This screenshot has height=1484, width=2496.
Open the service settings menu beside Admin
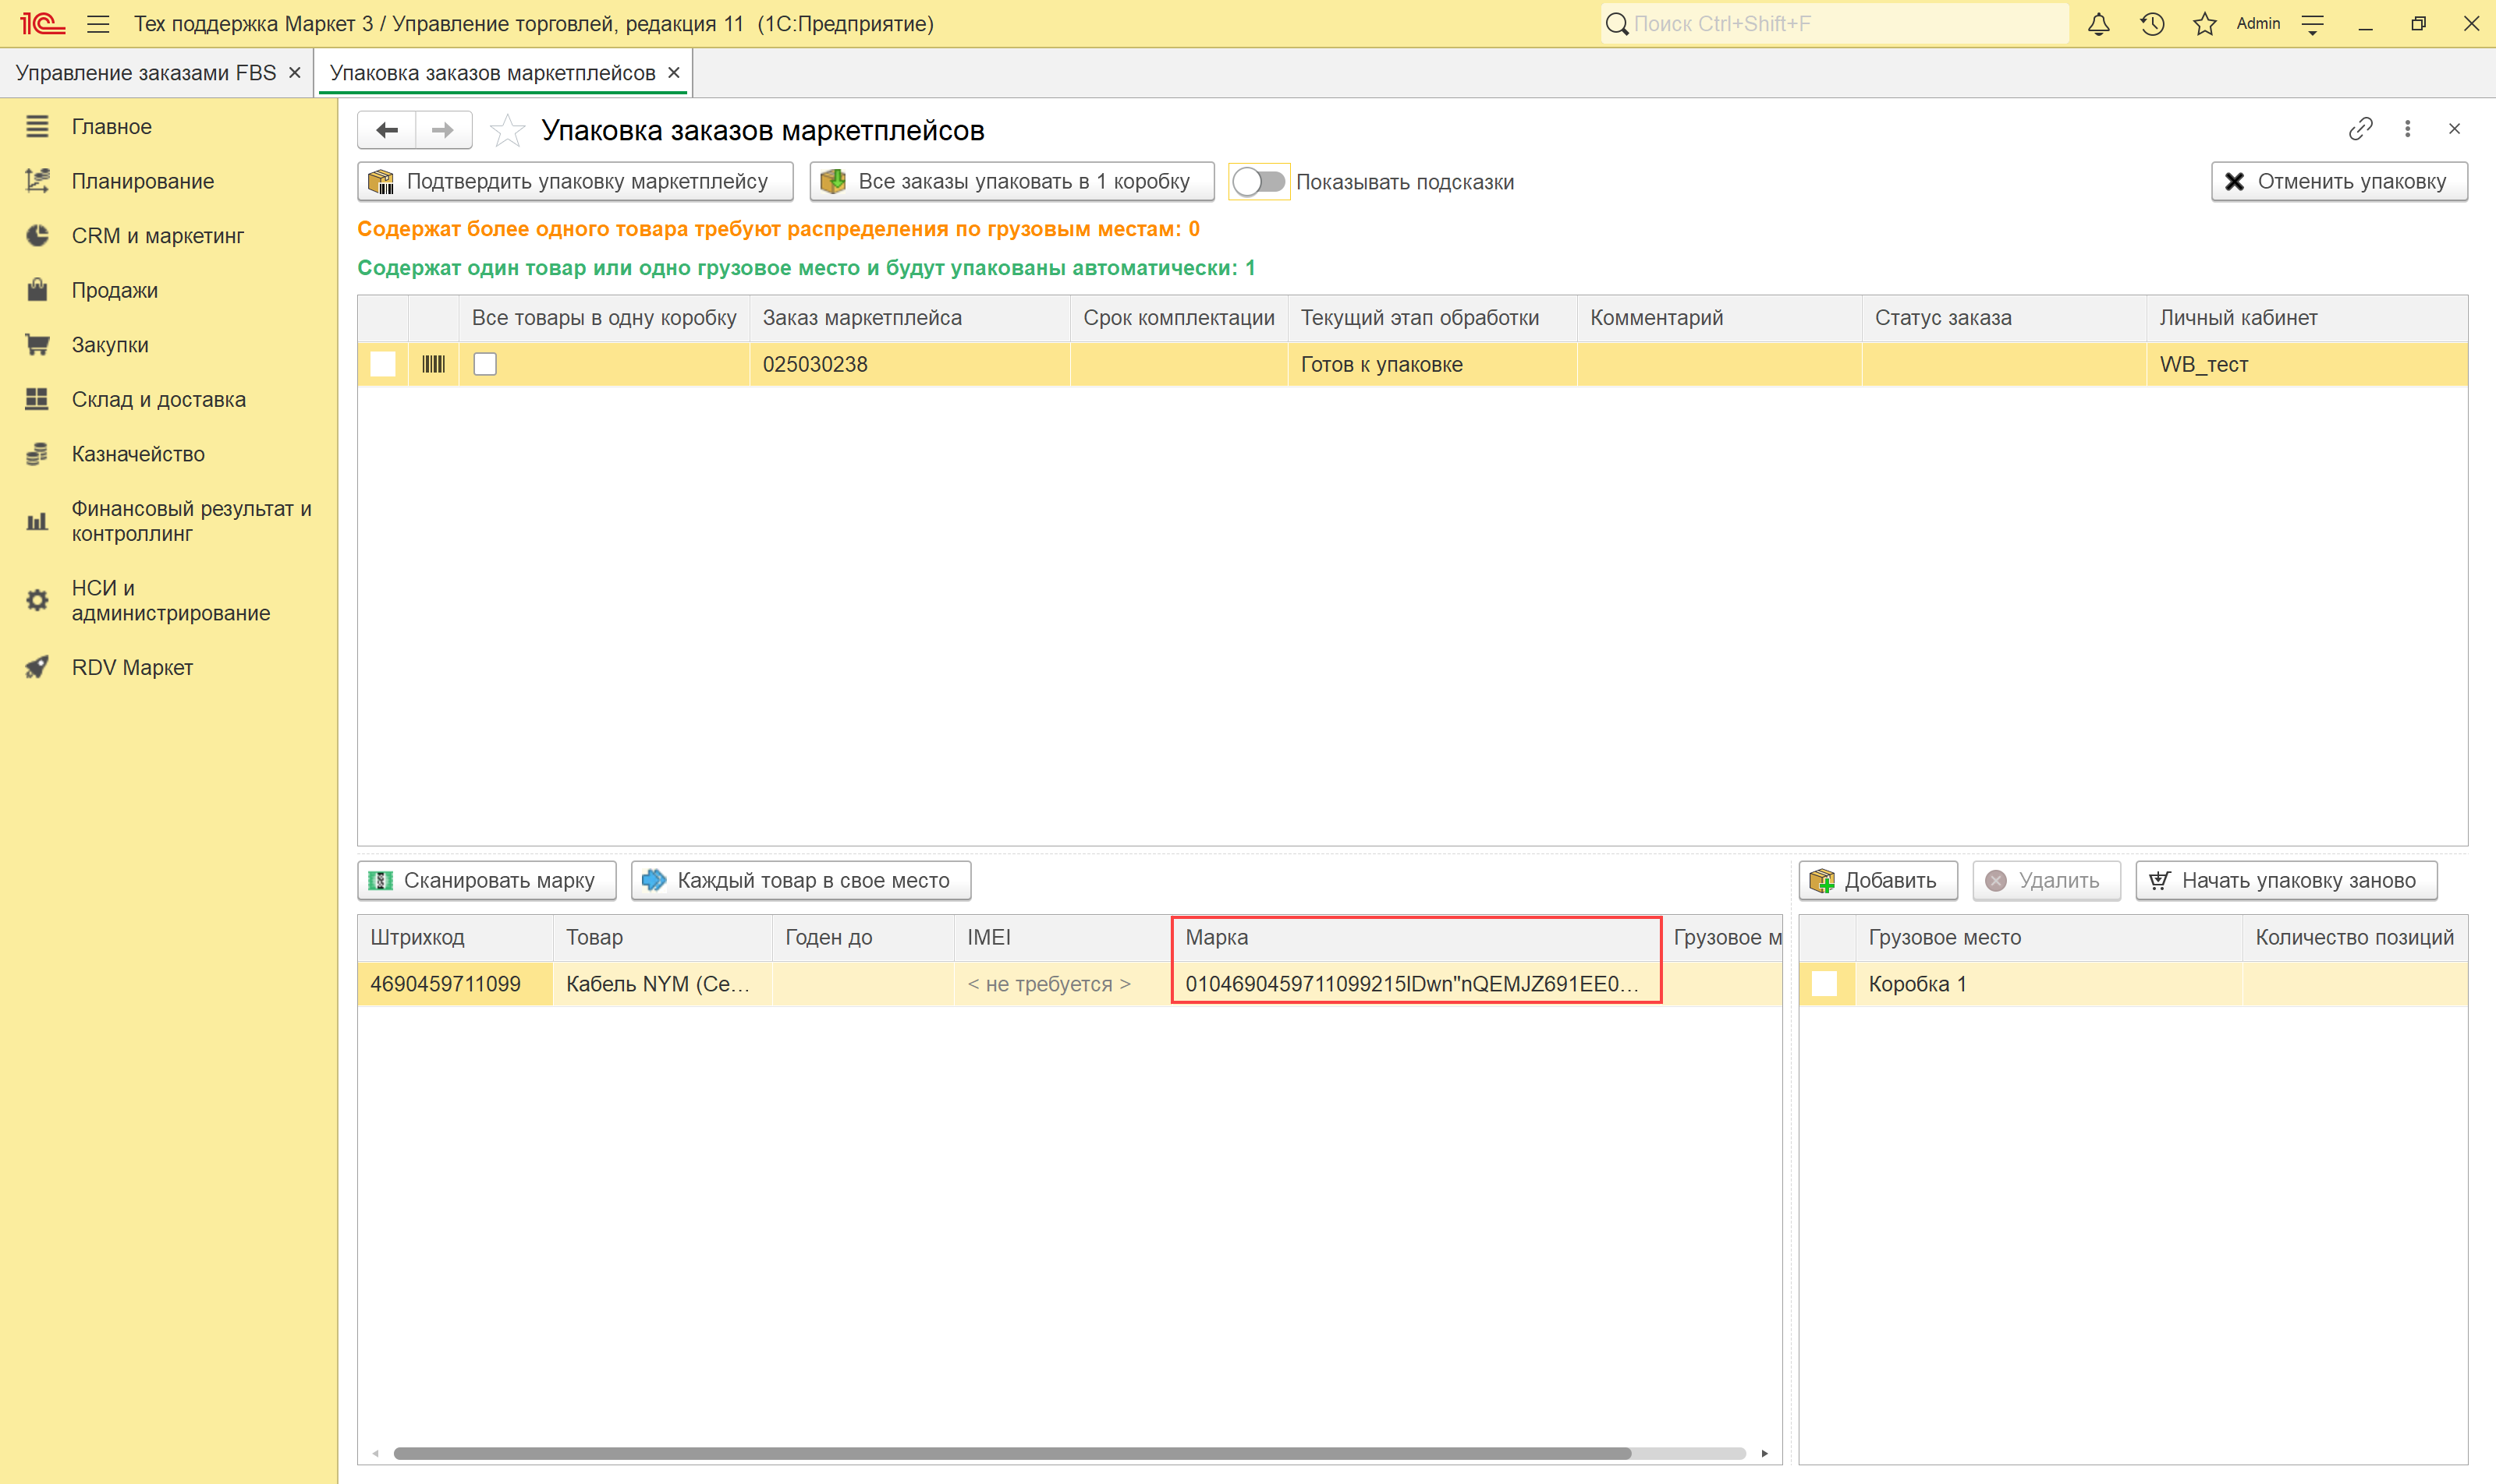2313,24
